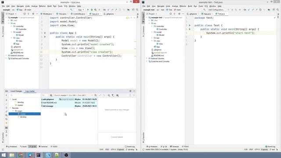Toggle Build tool window in example window

[23, 147]
